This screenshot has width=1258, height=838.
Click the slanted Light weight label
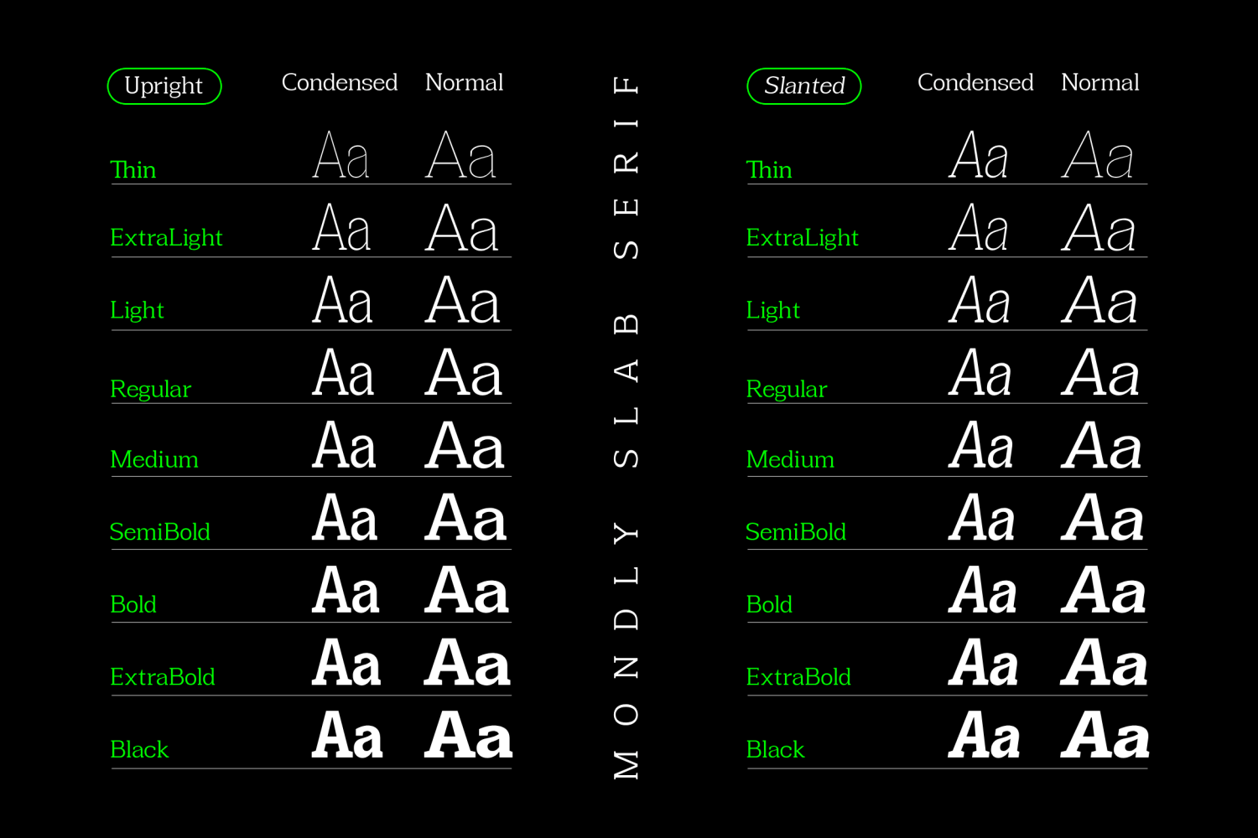pos(772,311)
